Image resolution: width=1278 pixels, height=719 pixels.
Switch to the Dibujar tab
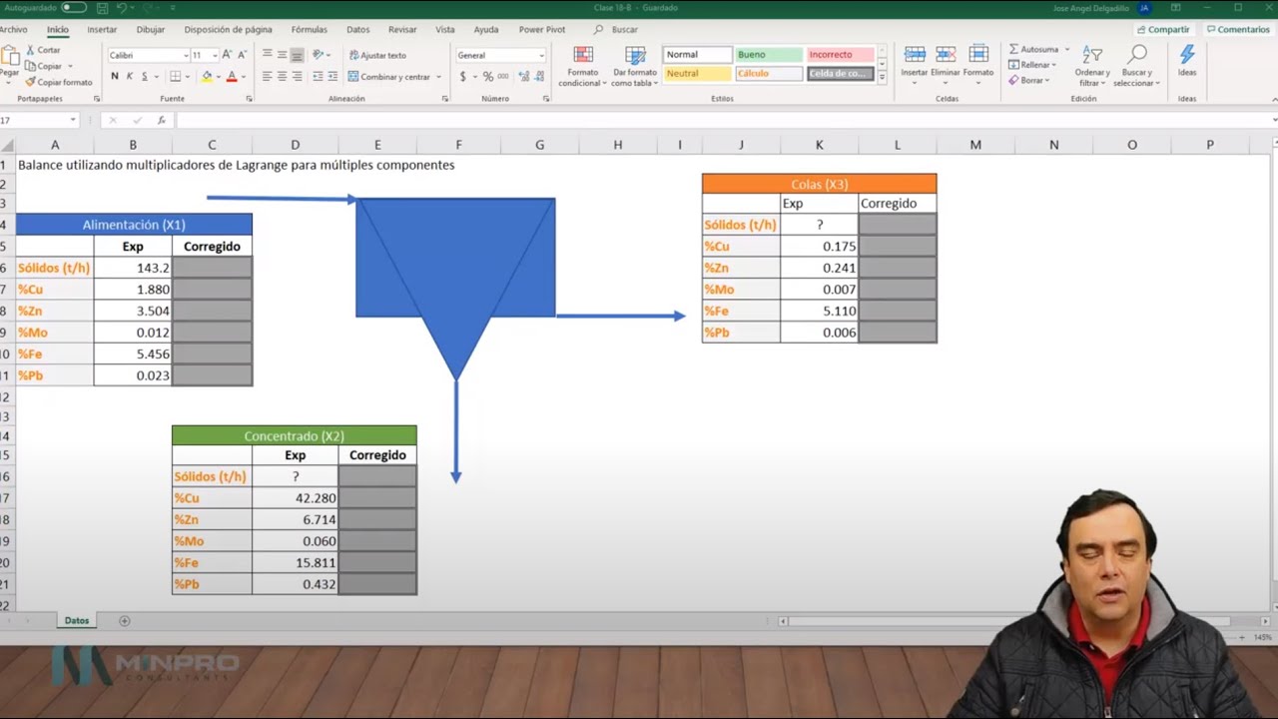click(x=151, y=30)
